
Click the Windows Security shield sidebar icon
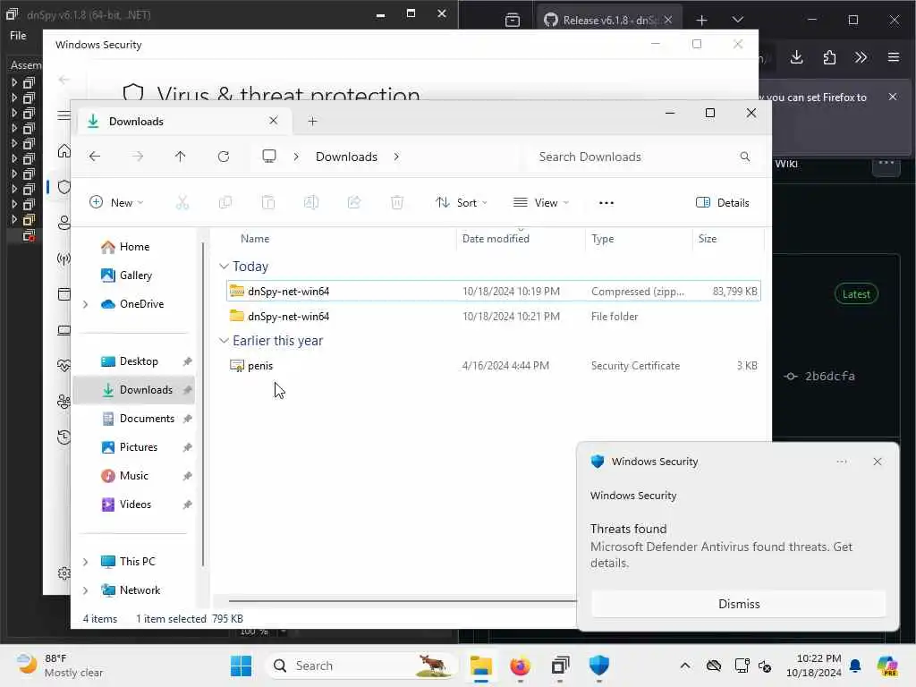point(64,187)
